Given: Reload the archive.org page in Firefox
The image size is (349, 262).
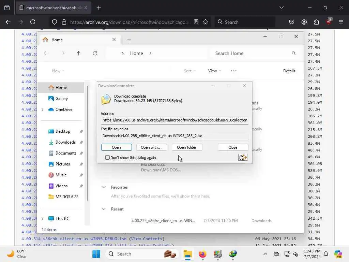Looking at the screenshot, I should point(33,22).
